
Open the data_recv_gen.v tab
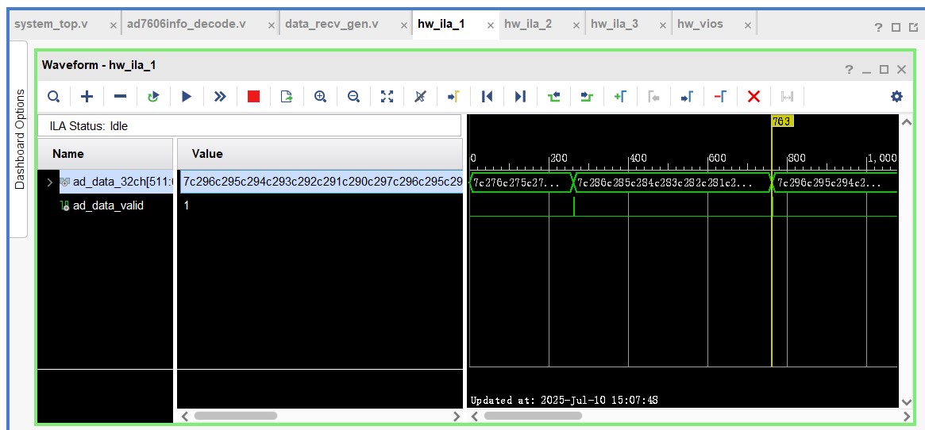(332, 24)
